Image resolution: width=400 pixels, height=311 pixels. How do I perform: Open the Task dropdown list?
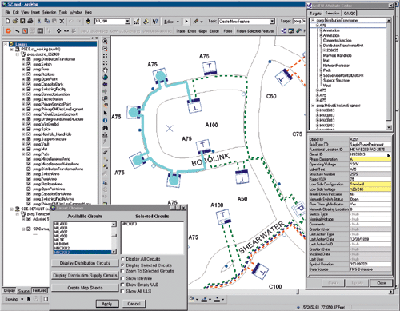[x=272, y=22]
